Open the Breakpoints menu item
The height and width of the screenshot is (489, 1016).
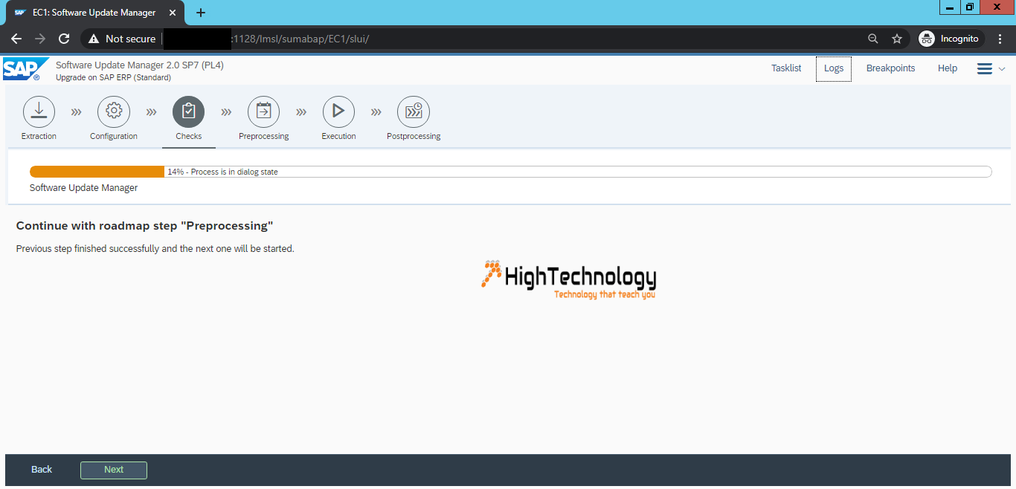pos(890,68)
